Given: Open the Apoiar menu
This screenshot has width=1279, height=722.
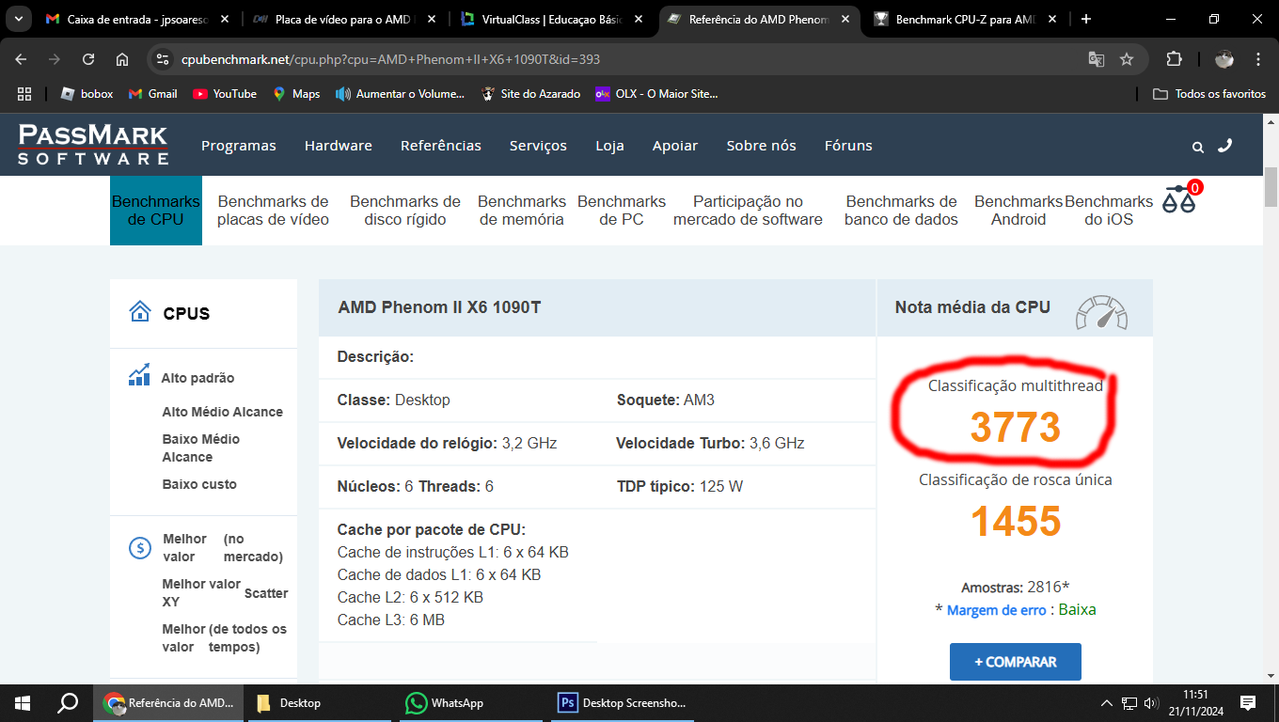Looking at the screenshot, I should 675,146.
